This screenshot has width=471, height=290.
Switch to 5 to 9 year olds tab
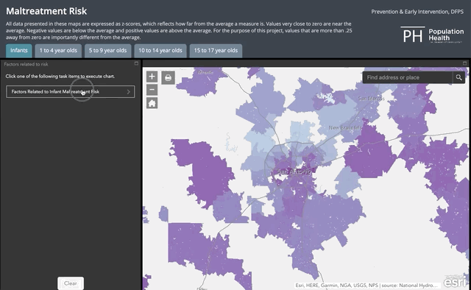tap(108, 51)
